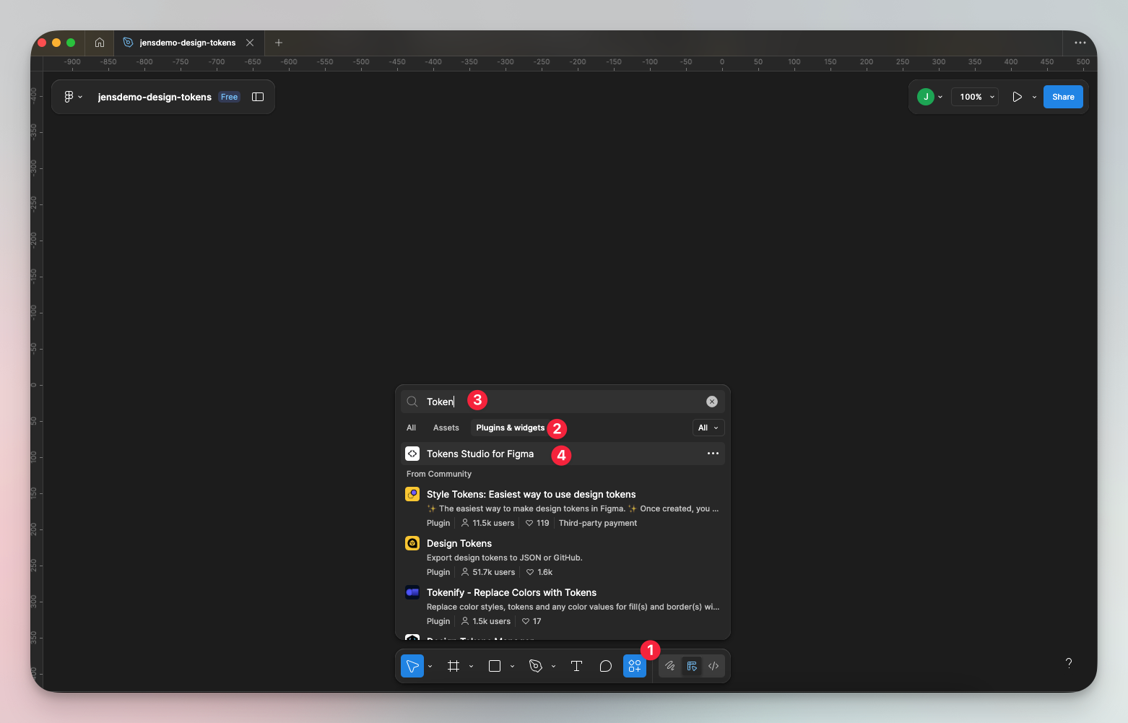Start the prototype with Play icon
The width and height of the screenshot is (1128, 723).
[1017, 97]
